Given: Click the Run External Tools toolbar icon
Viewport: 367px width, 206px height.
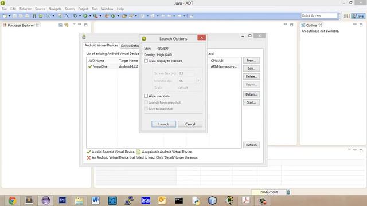Looking at the screenshot, I should tap(96, 16).
